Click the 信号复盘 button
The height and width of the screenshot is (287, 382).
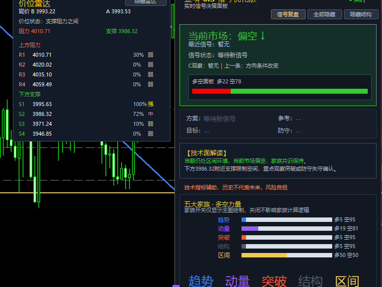[288, 14]
